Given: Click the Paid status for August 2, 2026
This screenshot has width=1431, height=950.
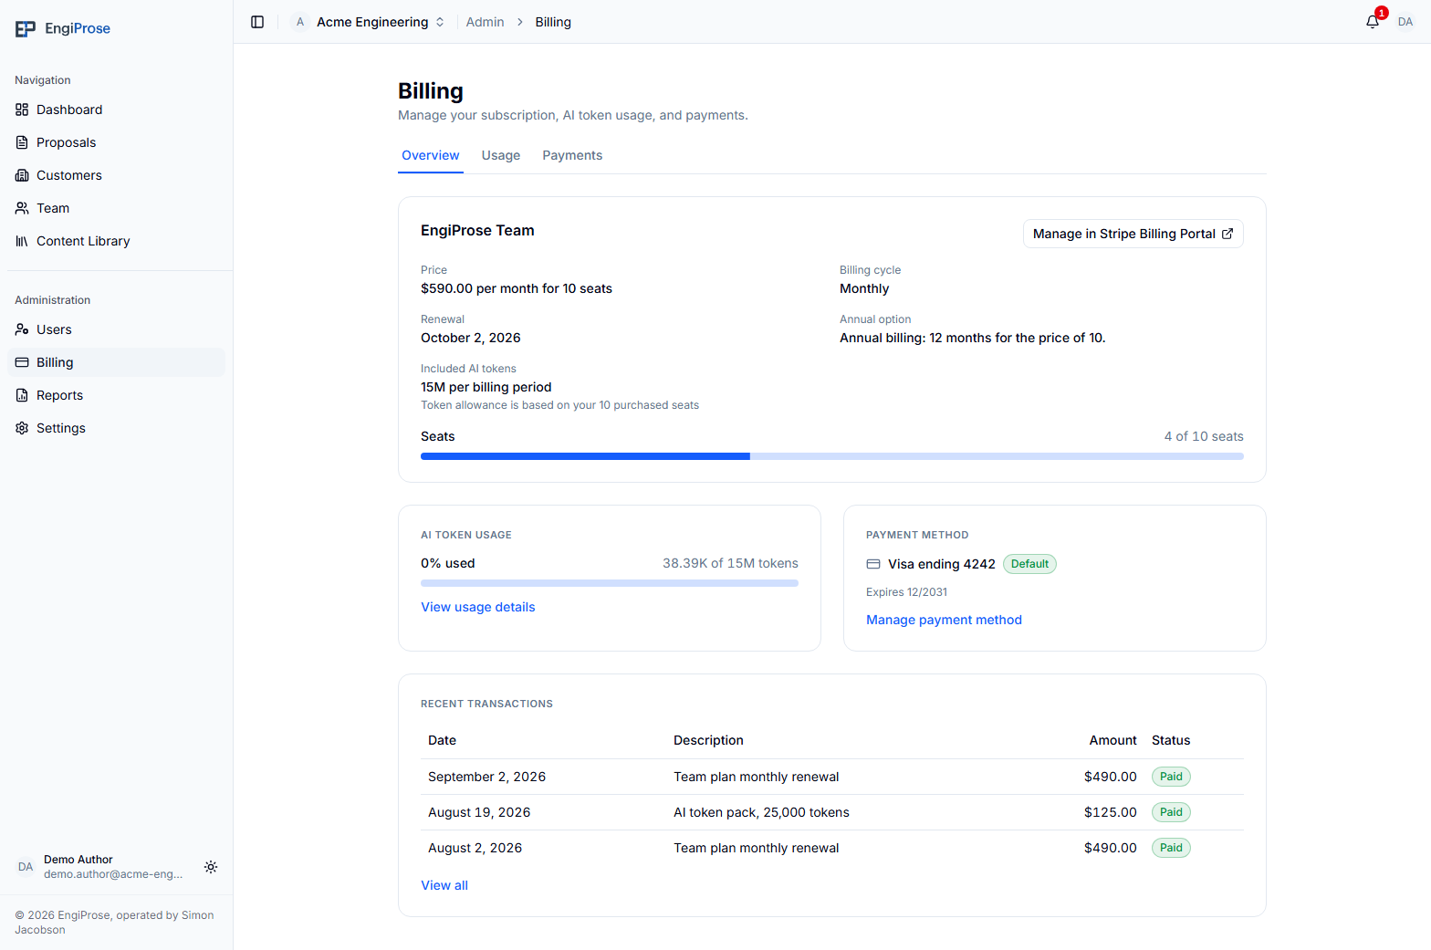Looking at the screenshot, I should (1171, 848).
